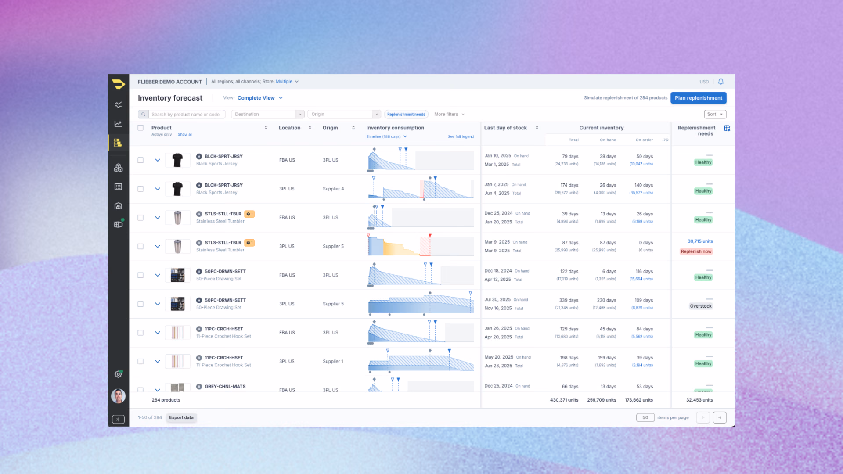Viewport: 843px width, 474px height.
Task: Change the Timeline (180 days) setting
Action: [387, 136]
